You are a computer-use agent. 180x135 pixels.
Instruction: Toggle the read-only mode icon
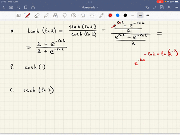click(x=18, y=15)
